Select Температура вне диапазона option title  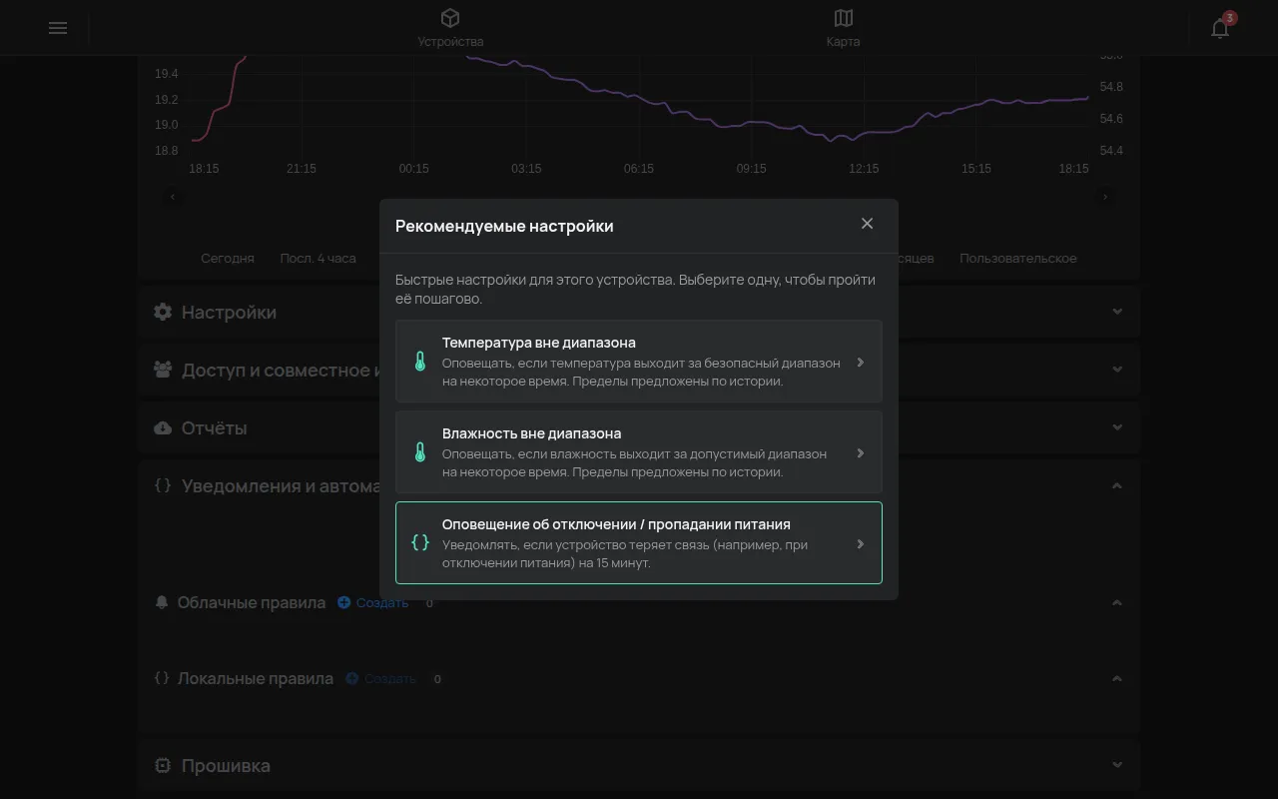pos(539,343)
